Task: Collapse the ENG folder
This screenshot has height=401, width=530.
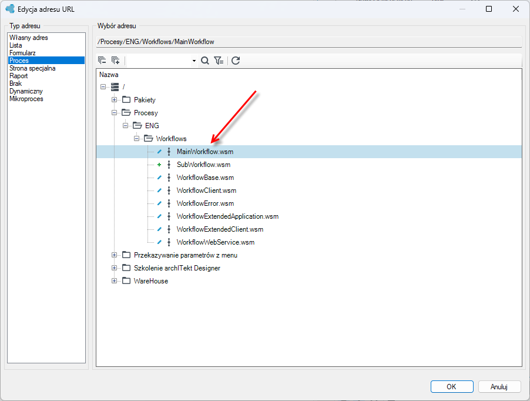Action: click(125, 125)
